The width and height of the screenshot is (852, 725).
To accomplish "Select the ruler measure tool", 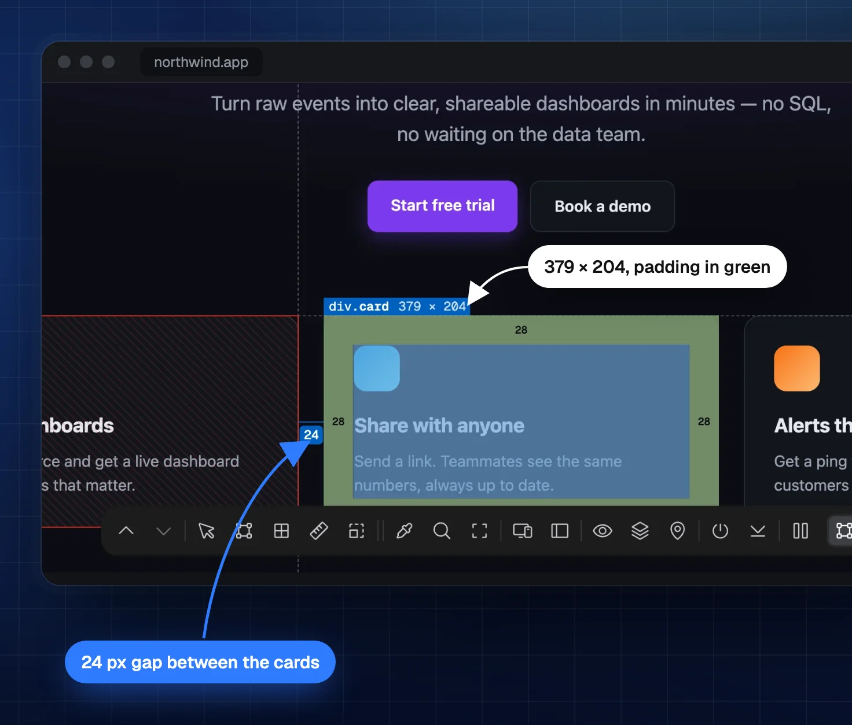I will click(319, 531).
